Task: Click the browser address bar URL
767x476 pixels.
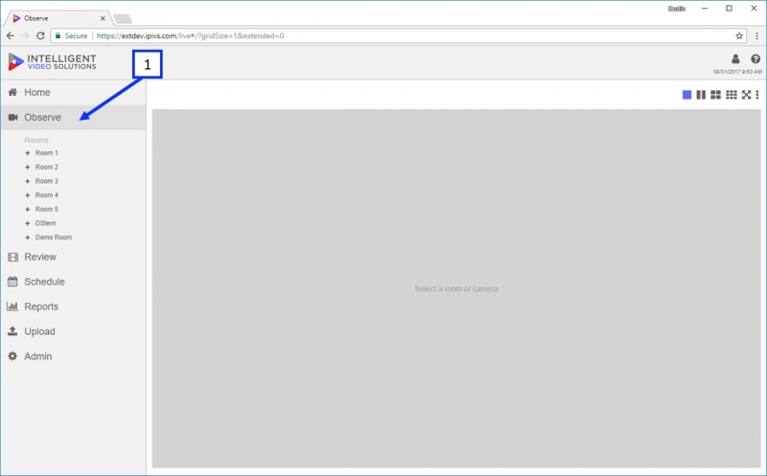Action: [190, 35]
